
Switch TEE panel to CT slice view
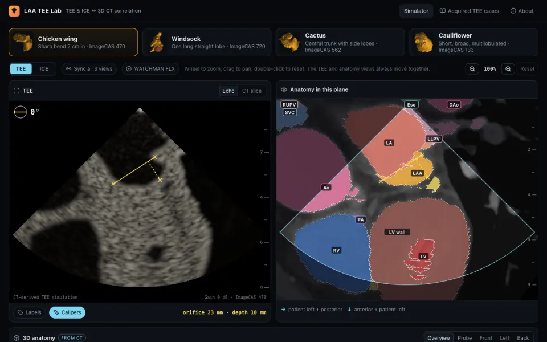coord(252,91)
